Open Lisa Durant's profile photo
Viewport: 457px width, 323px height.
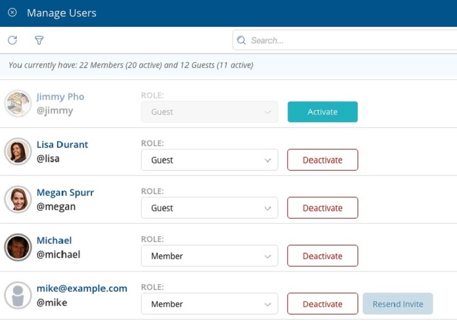18,151
